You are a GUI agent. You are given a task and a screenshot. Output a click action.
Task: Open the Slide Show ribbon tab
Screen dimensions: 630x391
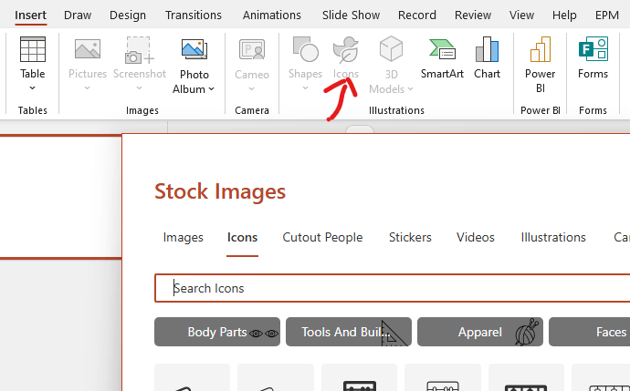pyautogui.click(x=351, y=15)
